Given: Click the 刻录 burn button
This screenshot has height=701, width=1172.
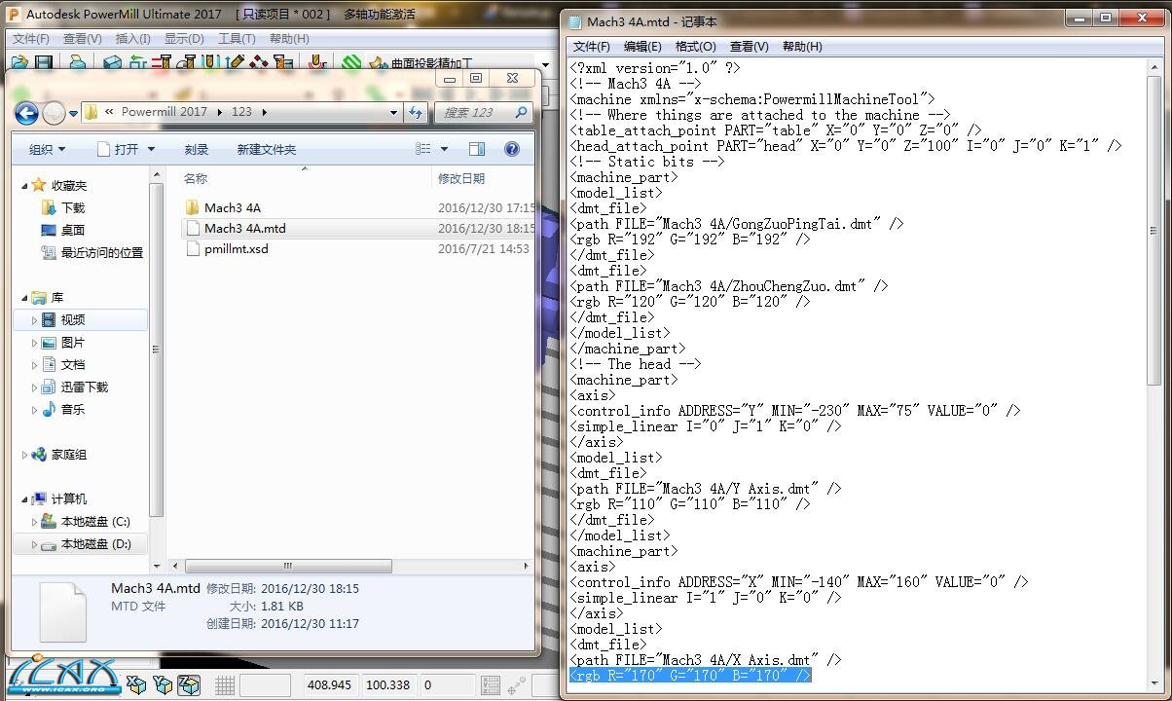Looking at the screenshot, I should [x=197, y=149].
